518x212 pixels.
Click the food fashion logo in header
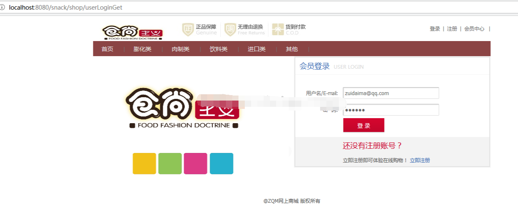(x=133, y=32)
